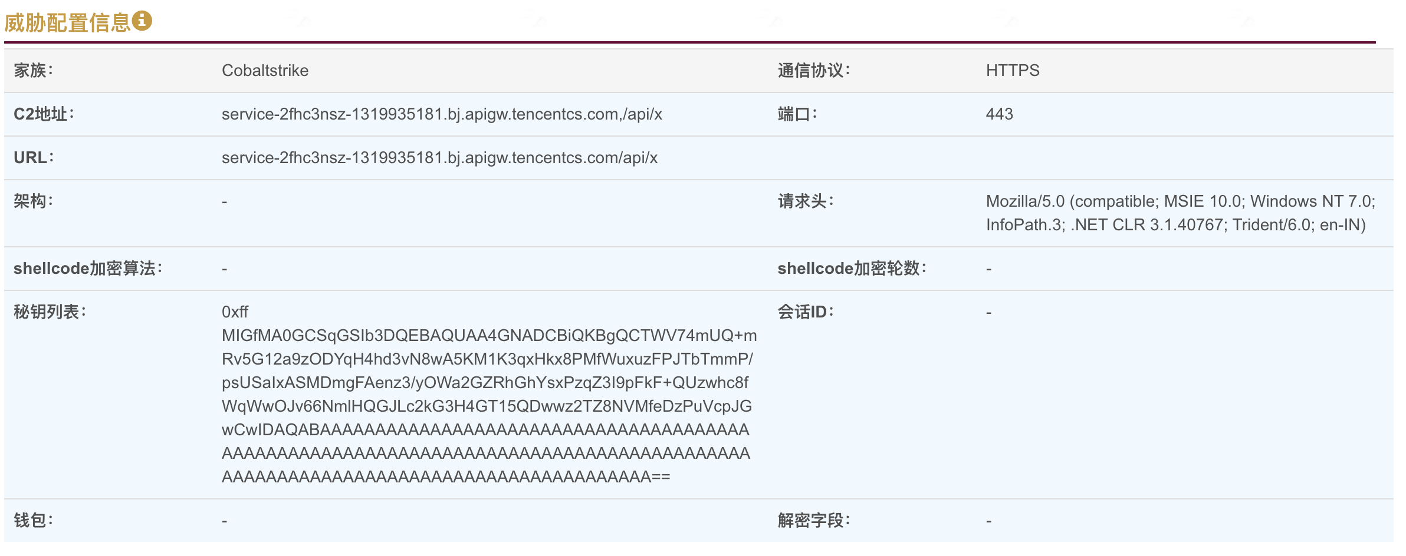Screen dimensions: 1406x556
Task: Click the shellcode加密轮数 label
Action: point(852,269)
